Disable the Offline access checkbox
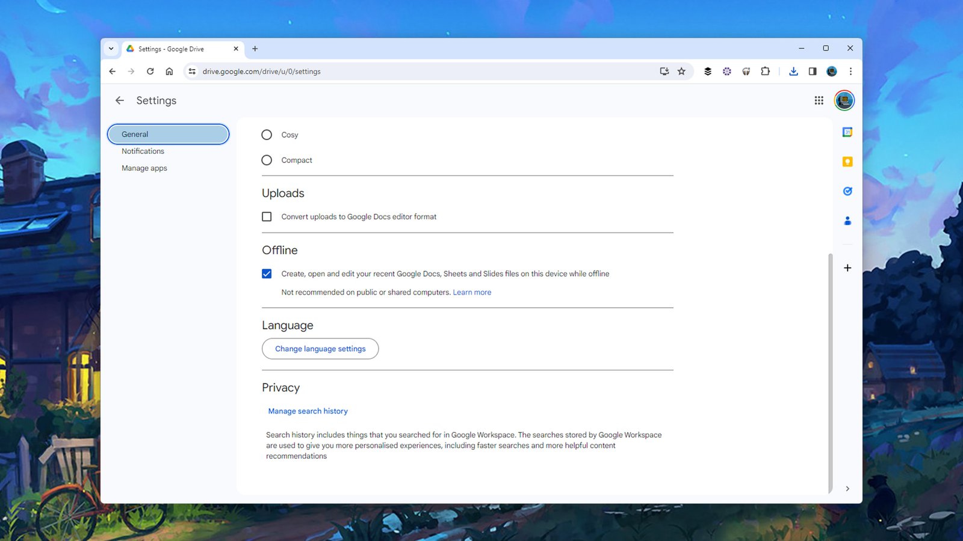 [267, 274]
